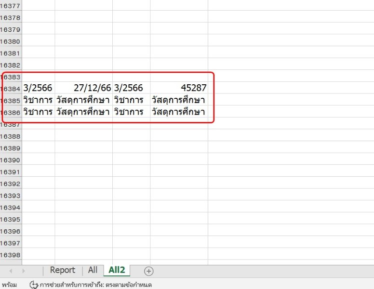Click the rightmost วัสดุการศึกษา cell in row 16386
Viewport: 374px width, 289px height.
point(179,112)
